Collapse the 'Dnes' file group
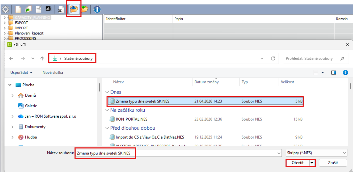This screenshot has width=353, height=172. click(x=107, y=92)
